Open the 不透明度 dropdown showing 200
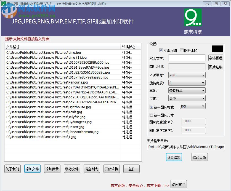 click(187, 75)
